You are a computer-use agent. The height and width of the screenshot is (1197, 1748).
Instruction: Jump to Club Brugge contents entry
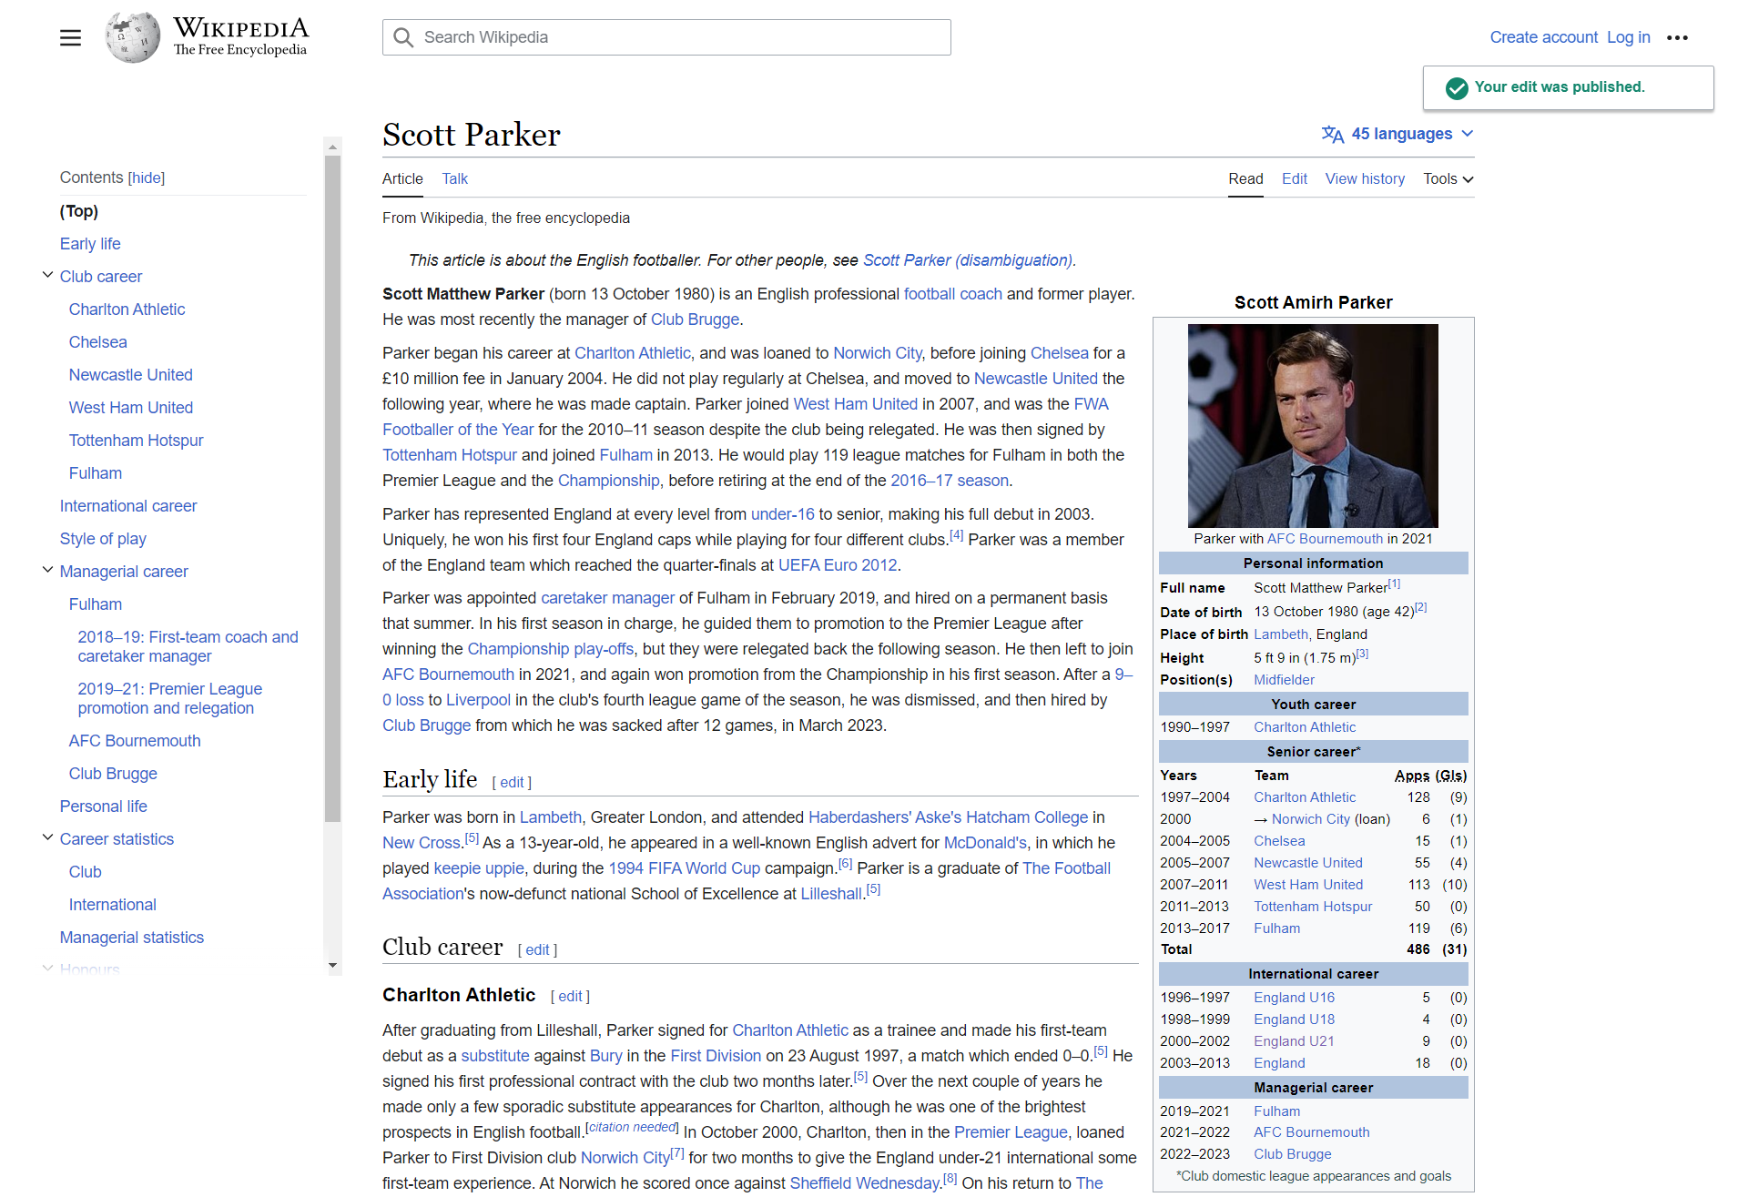(x=113, y=774)
